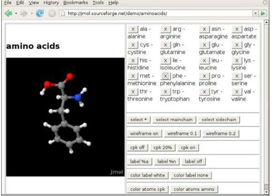Click the green Back arrow icon
This screenshot has width=272, height=196.
pyautogui.click(x=8, y=13)
